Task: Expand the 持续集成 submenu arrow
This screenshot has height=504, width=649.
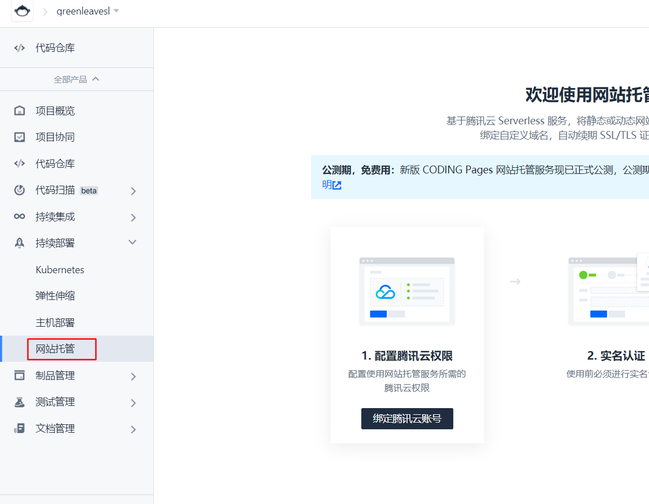Action: 133,217
